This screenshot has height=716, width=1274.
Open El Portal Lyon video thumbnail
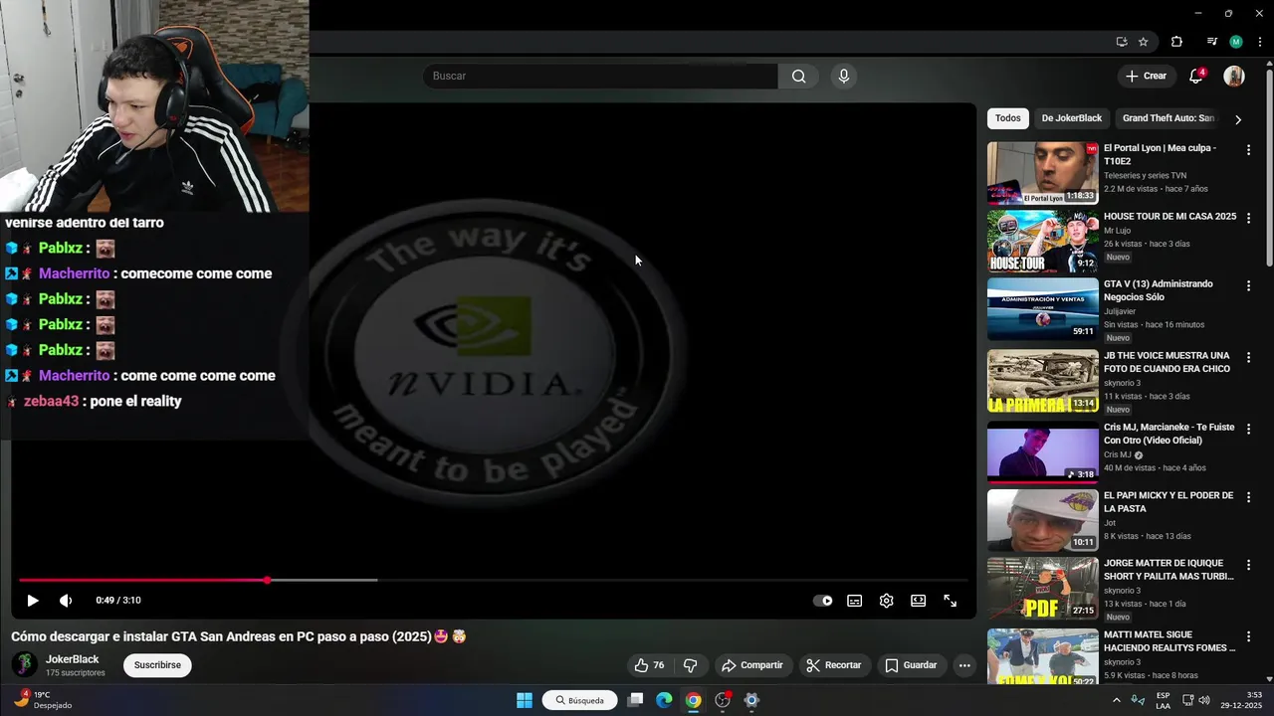click(x=1042, y=173)
